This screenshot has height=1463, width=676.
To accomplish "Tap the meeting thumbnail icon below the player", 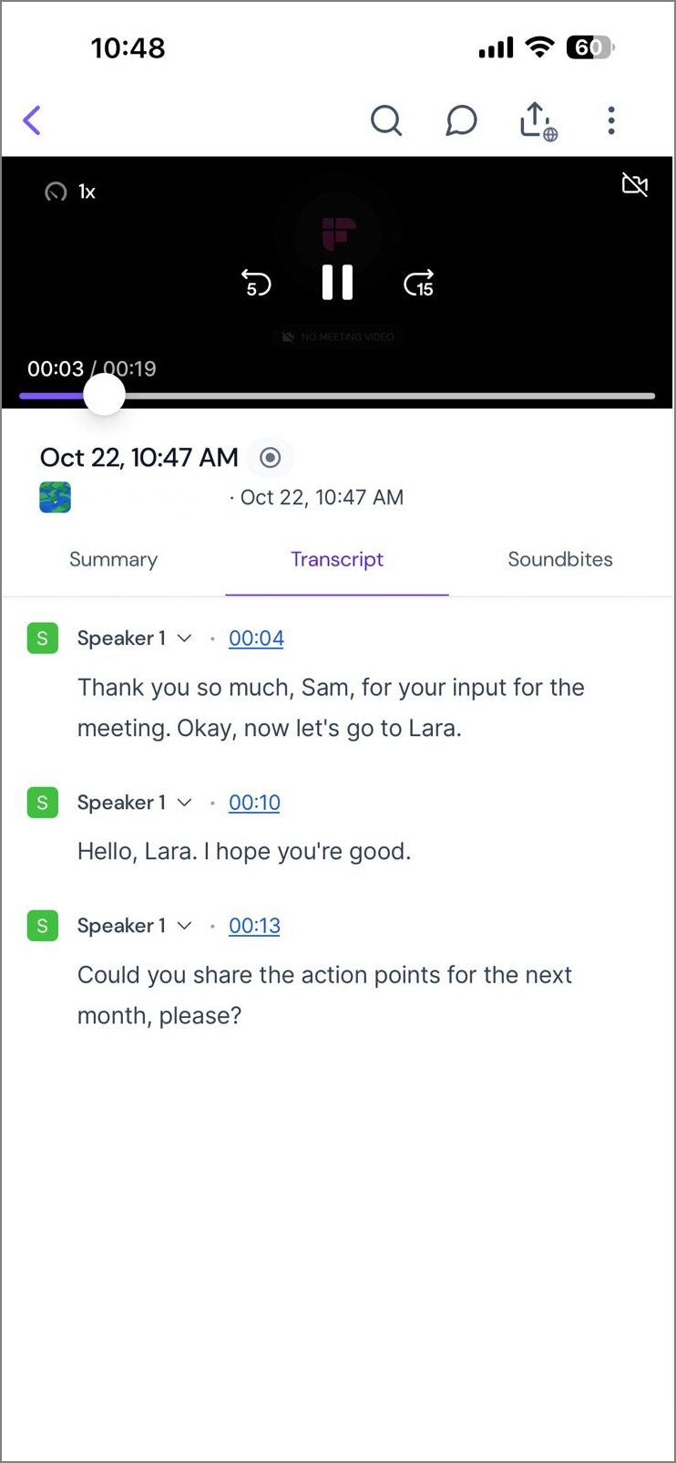I will (55, 497).
